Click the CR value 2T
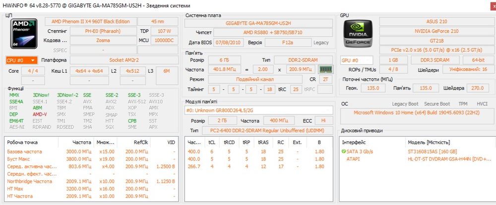The width and height of the screenshot is (496, 205). click(325, 79)
